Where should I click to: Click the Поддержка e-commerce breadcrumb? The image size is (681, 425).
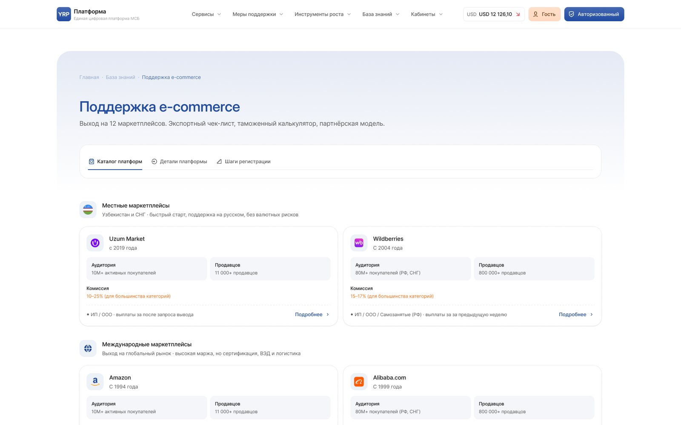pos(171,77)
